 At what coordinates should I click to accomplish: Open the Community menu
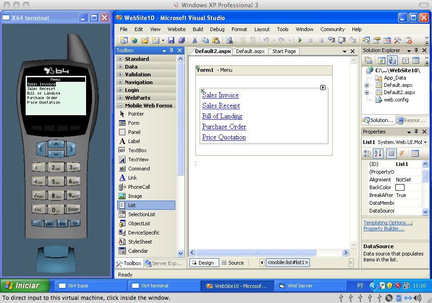[x=333, y=29]
